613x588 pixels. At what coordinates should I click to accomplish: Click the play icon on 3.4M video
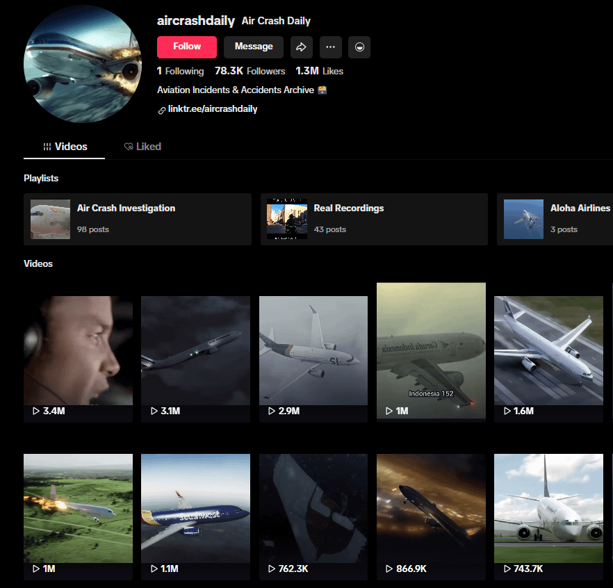(x=35, y=411)
